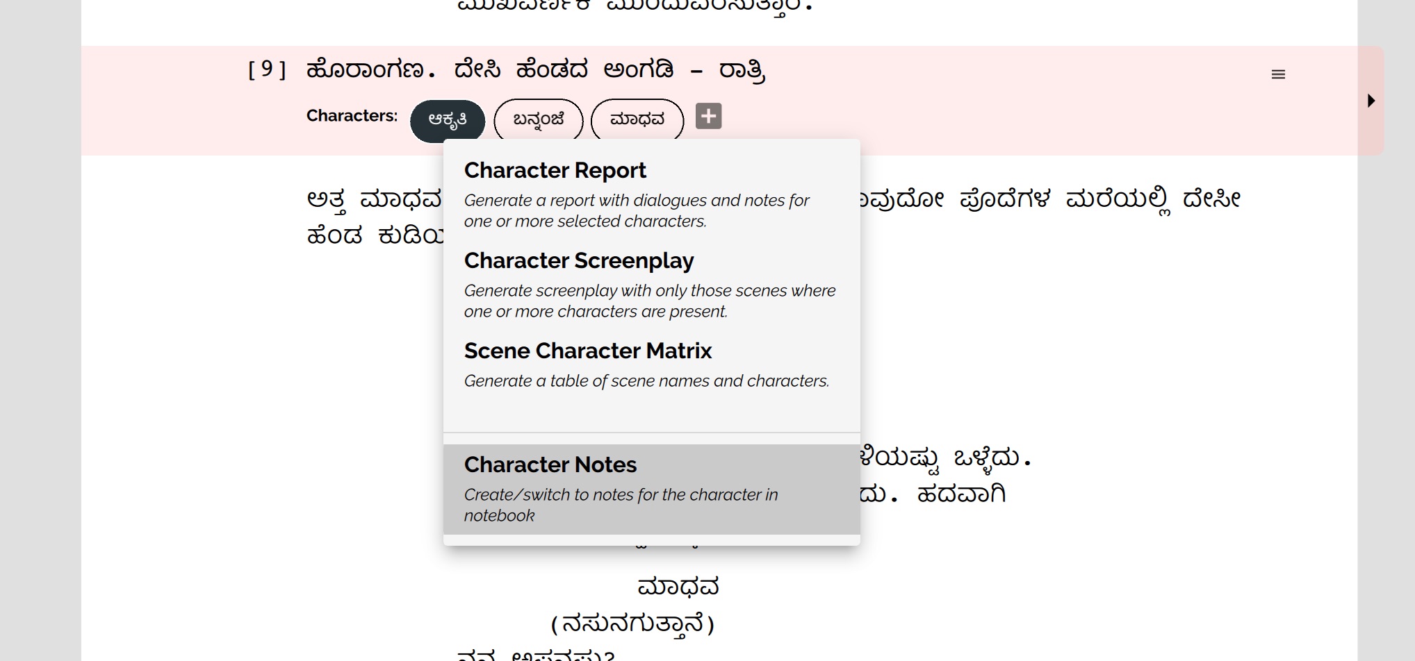The width and height of the screenshot is (1415, 661).
Task: Open the scene options hamburger menu
Action: tap(1278, 74)
